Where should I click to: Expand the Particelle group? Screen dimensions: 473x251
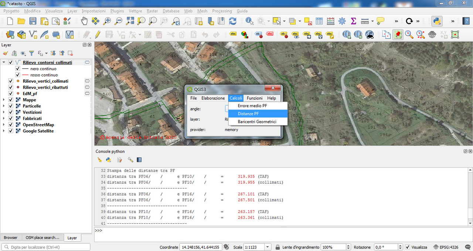4,106
